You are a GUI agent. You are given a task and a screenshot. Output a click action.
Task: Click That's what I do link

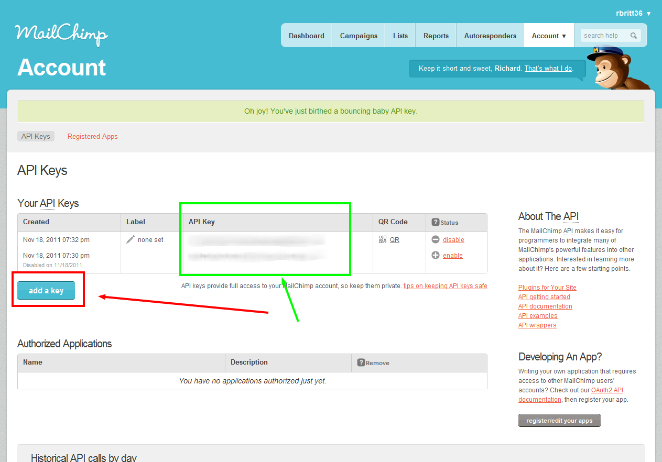[x=548, y=68]
